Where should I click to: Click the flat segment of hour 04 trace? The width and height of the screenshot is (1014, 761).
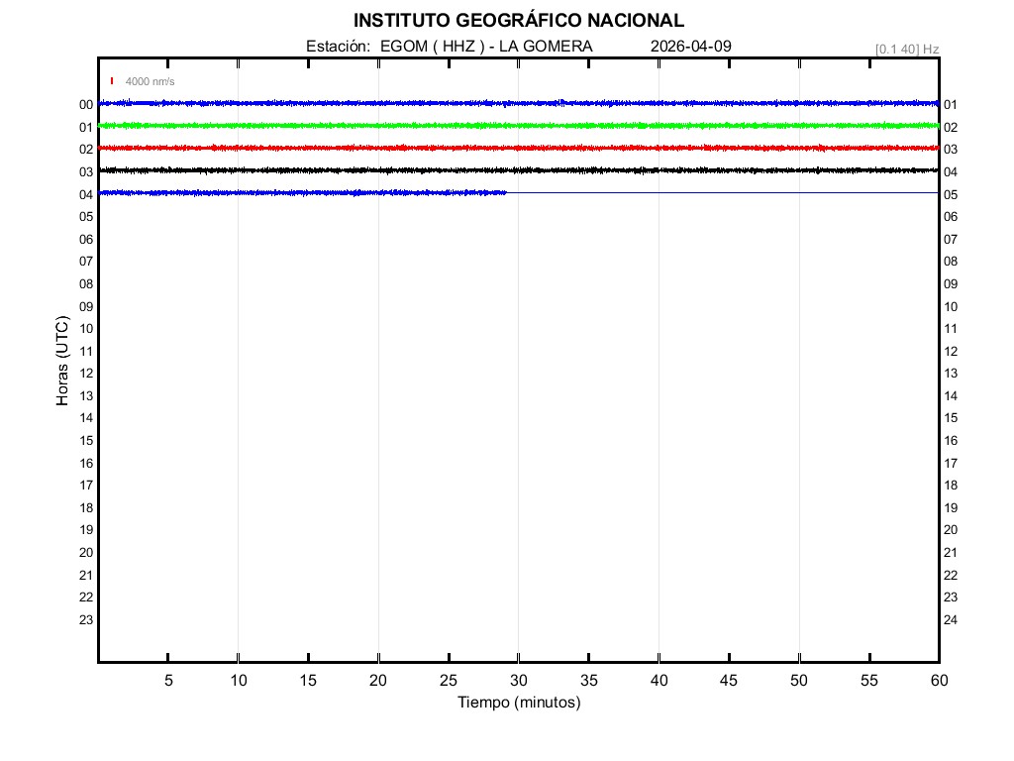[x=723, y=192]
